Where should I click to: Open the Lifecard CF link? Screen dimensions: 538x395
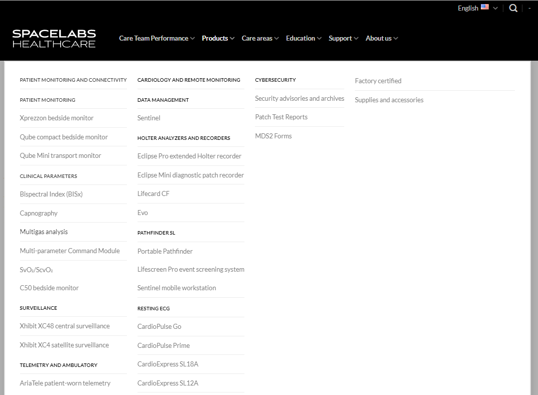pos(154,194)
